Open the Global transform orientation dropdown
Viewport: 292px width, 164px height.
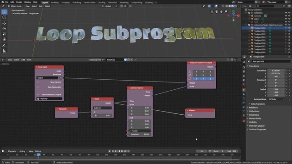pos(108,6)
